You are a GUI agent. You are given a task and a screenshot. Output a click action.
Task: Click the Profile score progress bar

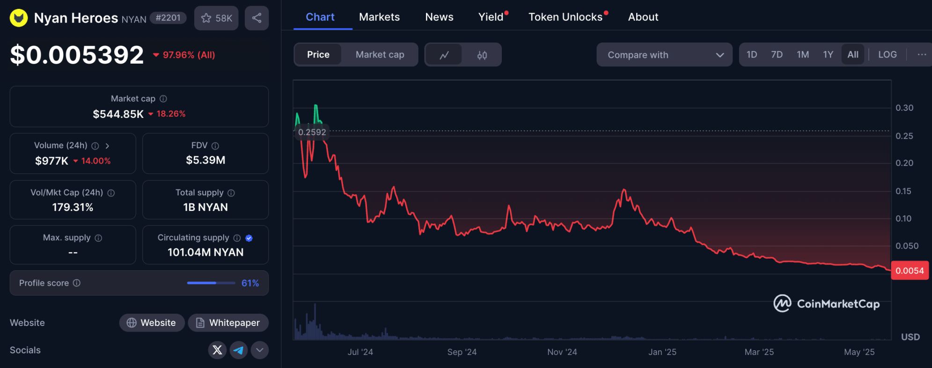pyautogui.click(x=211, y=283)
